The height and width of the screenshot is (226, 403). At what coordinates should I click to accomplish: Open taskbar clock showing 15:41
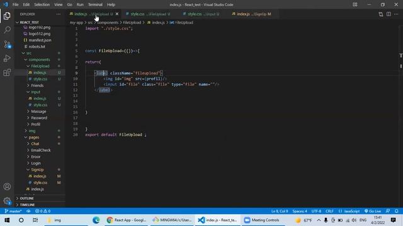[x=378, y=220]
